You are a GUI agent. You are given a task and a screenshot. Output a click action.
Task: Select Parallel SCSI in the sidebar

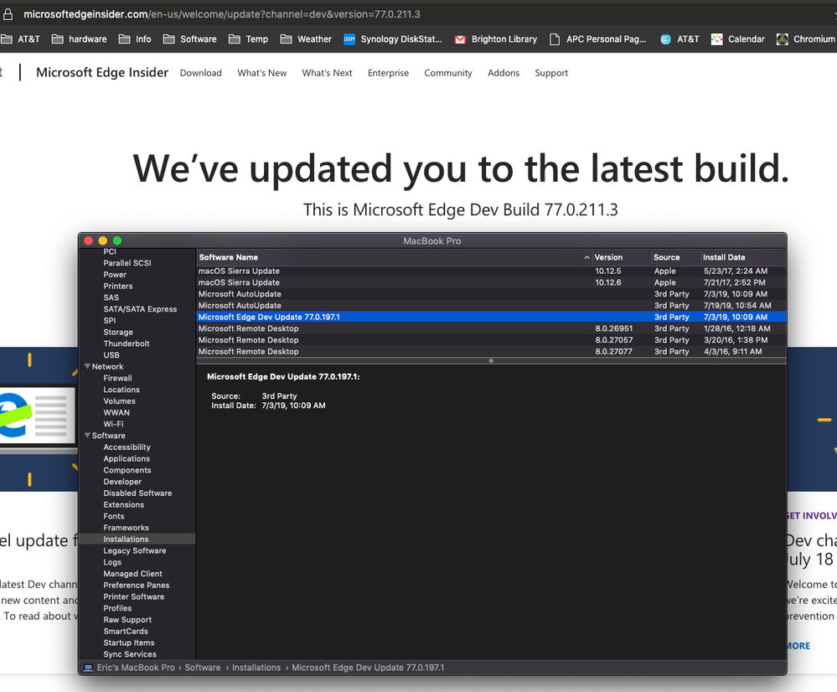tap(127, 263)
